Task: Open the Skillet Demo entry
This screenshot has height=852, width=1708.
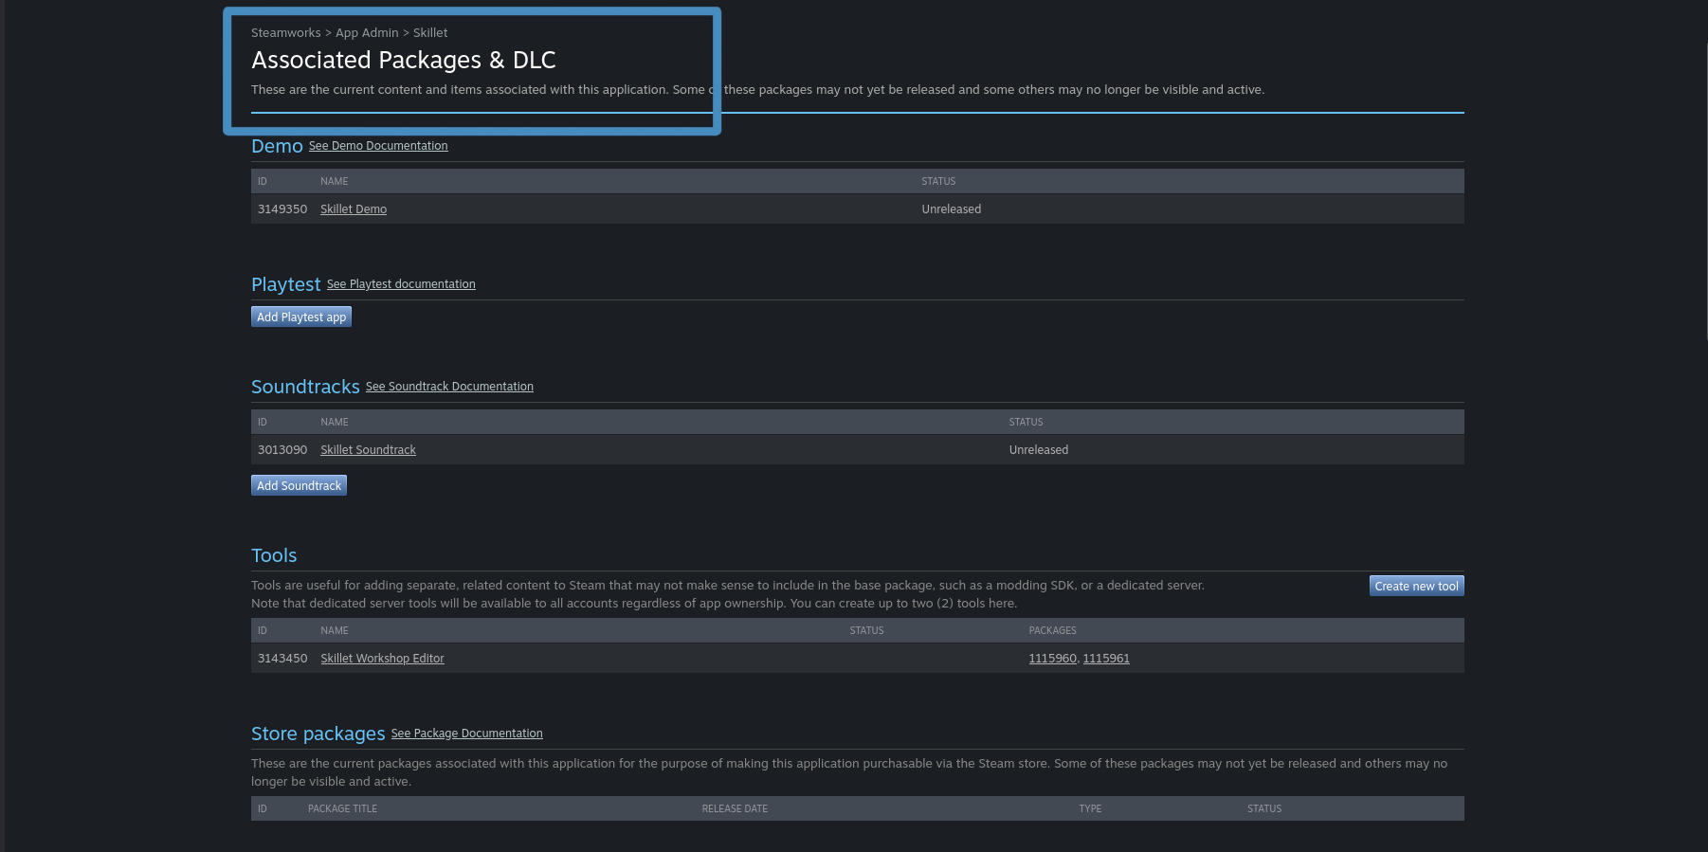Action: pyautogui.click(x=354, y=209)
